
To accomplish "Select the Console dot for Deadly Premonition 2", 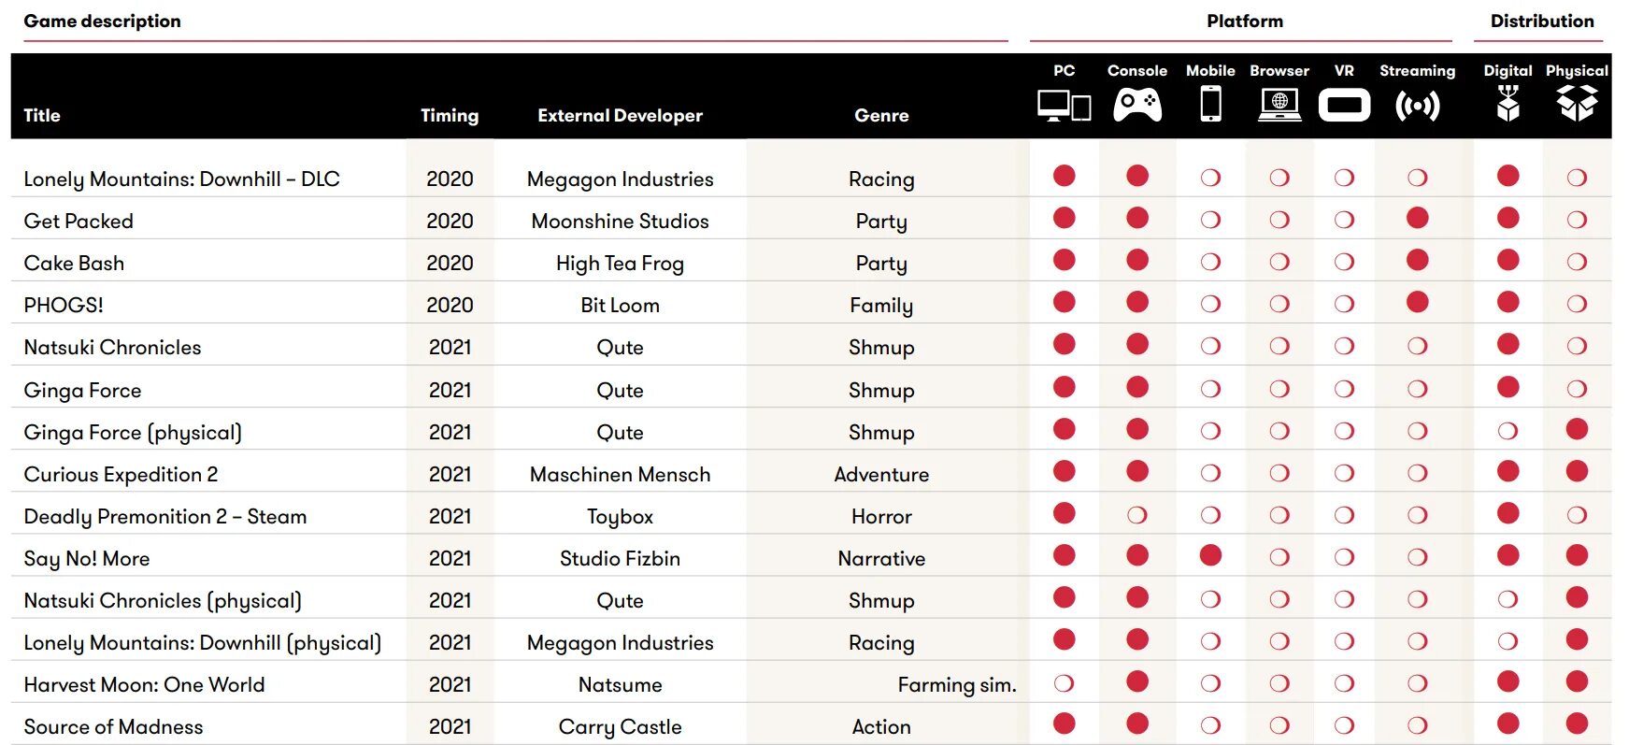I will click(x=1137, y=515).
